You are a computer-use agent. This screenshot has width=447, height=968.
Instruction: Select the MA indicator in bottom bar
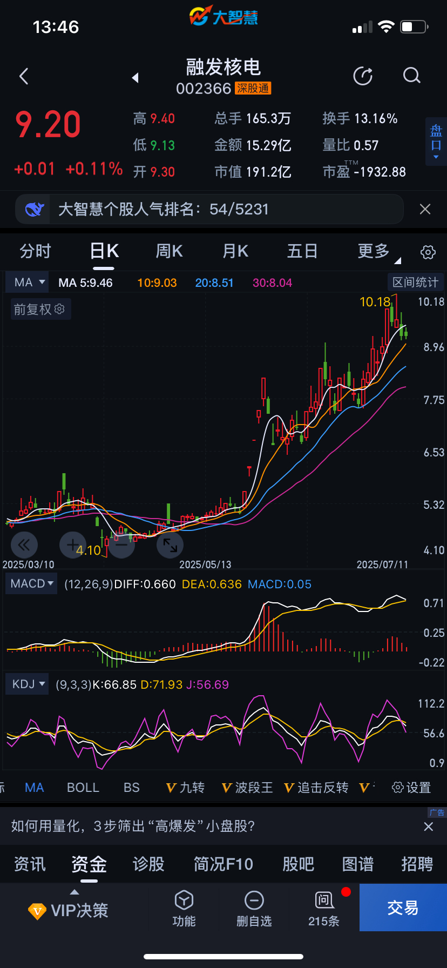pyautogui.click(x=34, y=788)
